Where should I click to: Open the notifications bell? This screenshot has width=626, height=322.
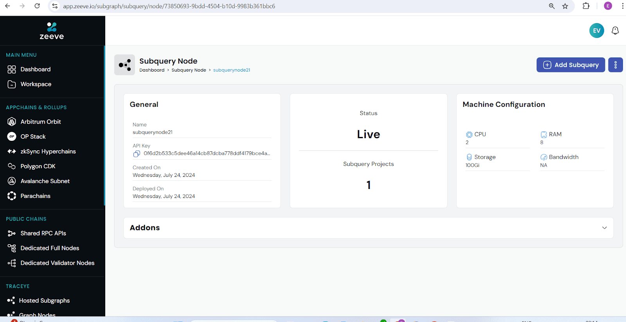point(615,31)
